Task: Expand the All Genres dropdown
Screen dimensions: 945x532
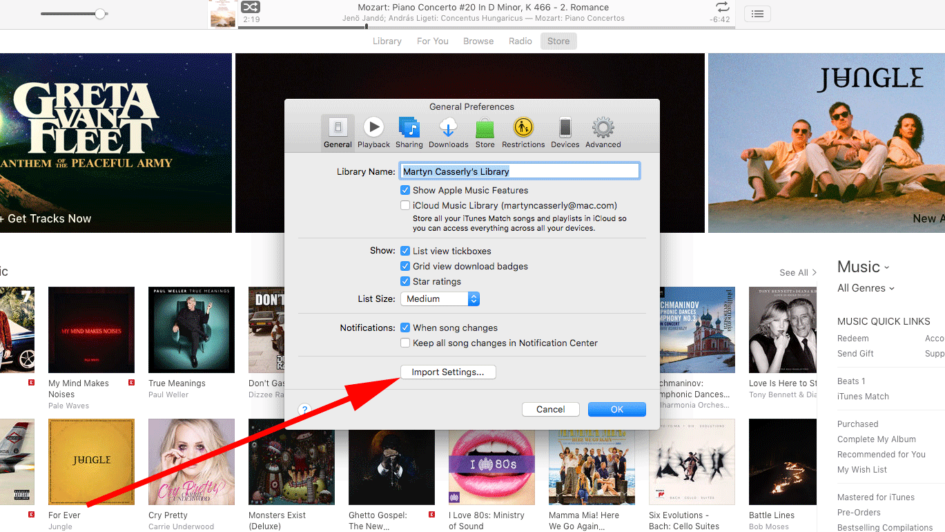Action: pyautogui.click(x=866, y=288)
